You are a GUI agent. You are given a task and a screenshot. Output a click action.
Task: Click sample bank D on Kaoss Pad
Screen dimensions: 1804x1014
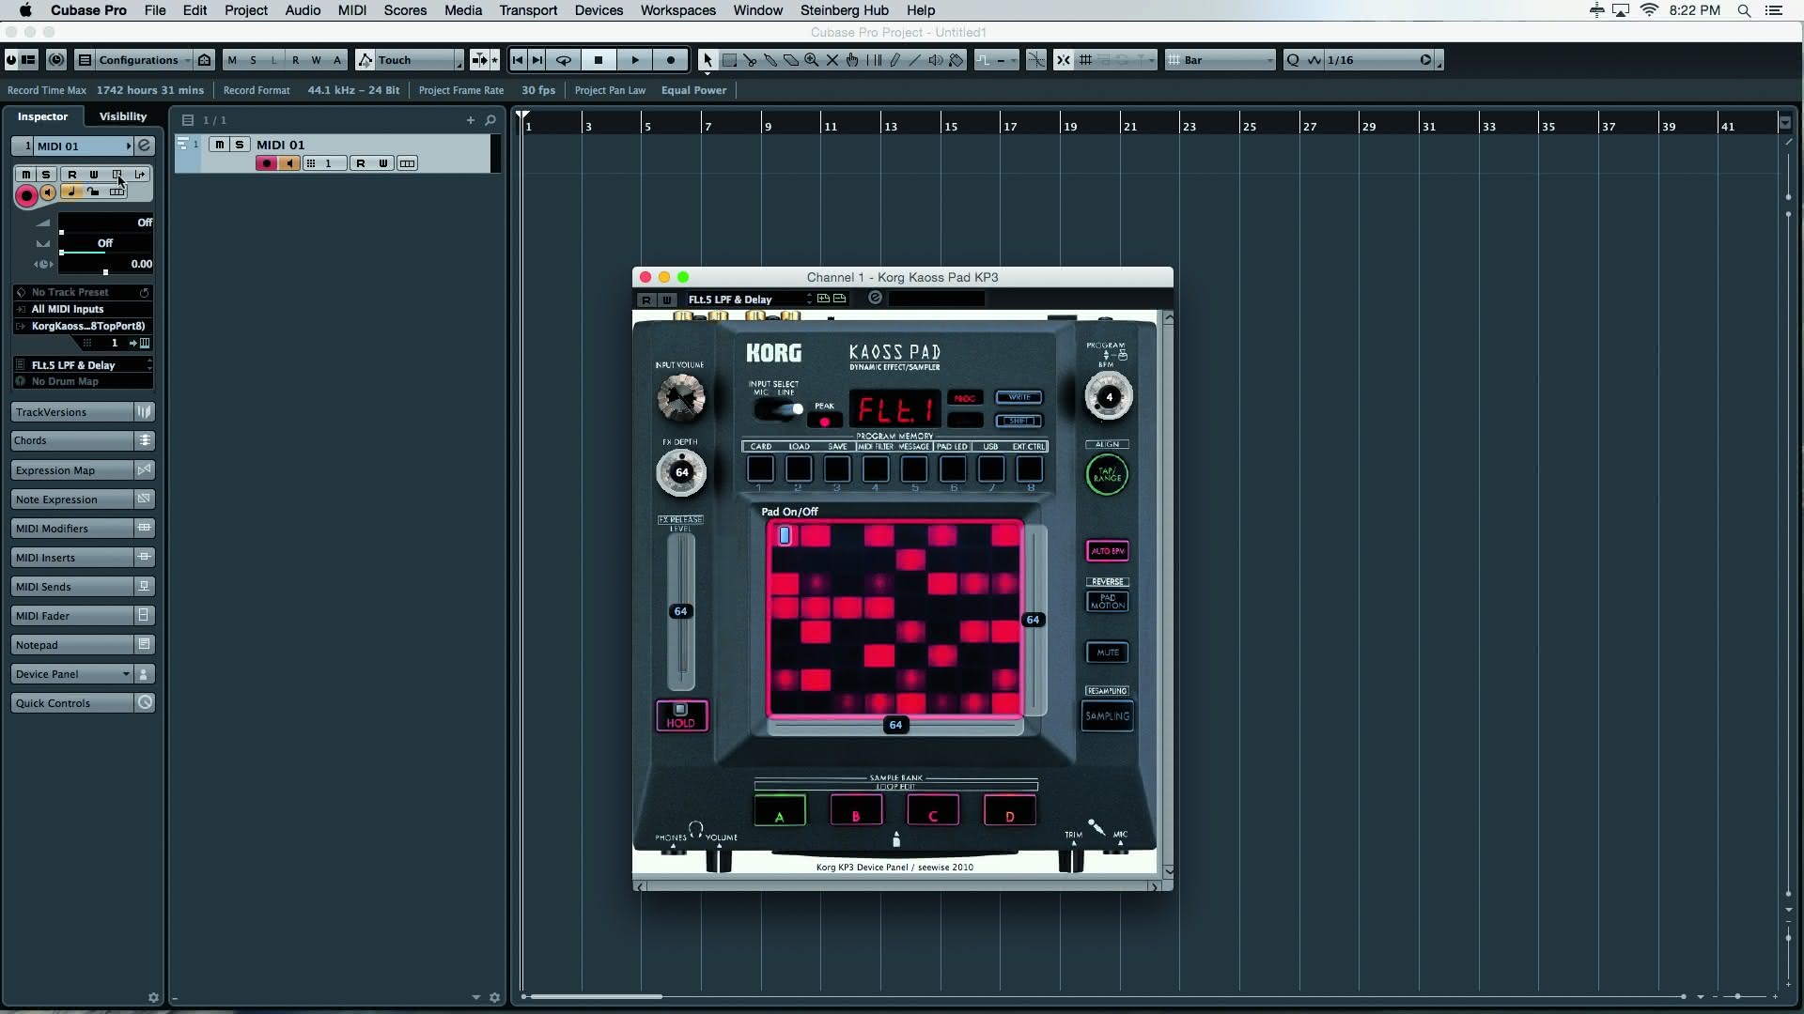click(1009, 811)
